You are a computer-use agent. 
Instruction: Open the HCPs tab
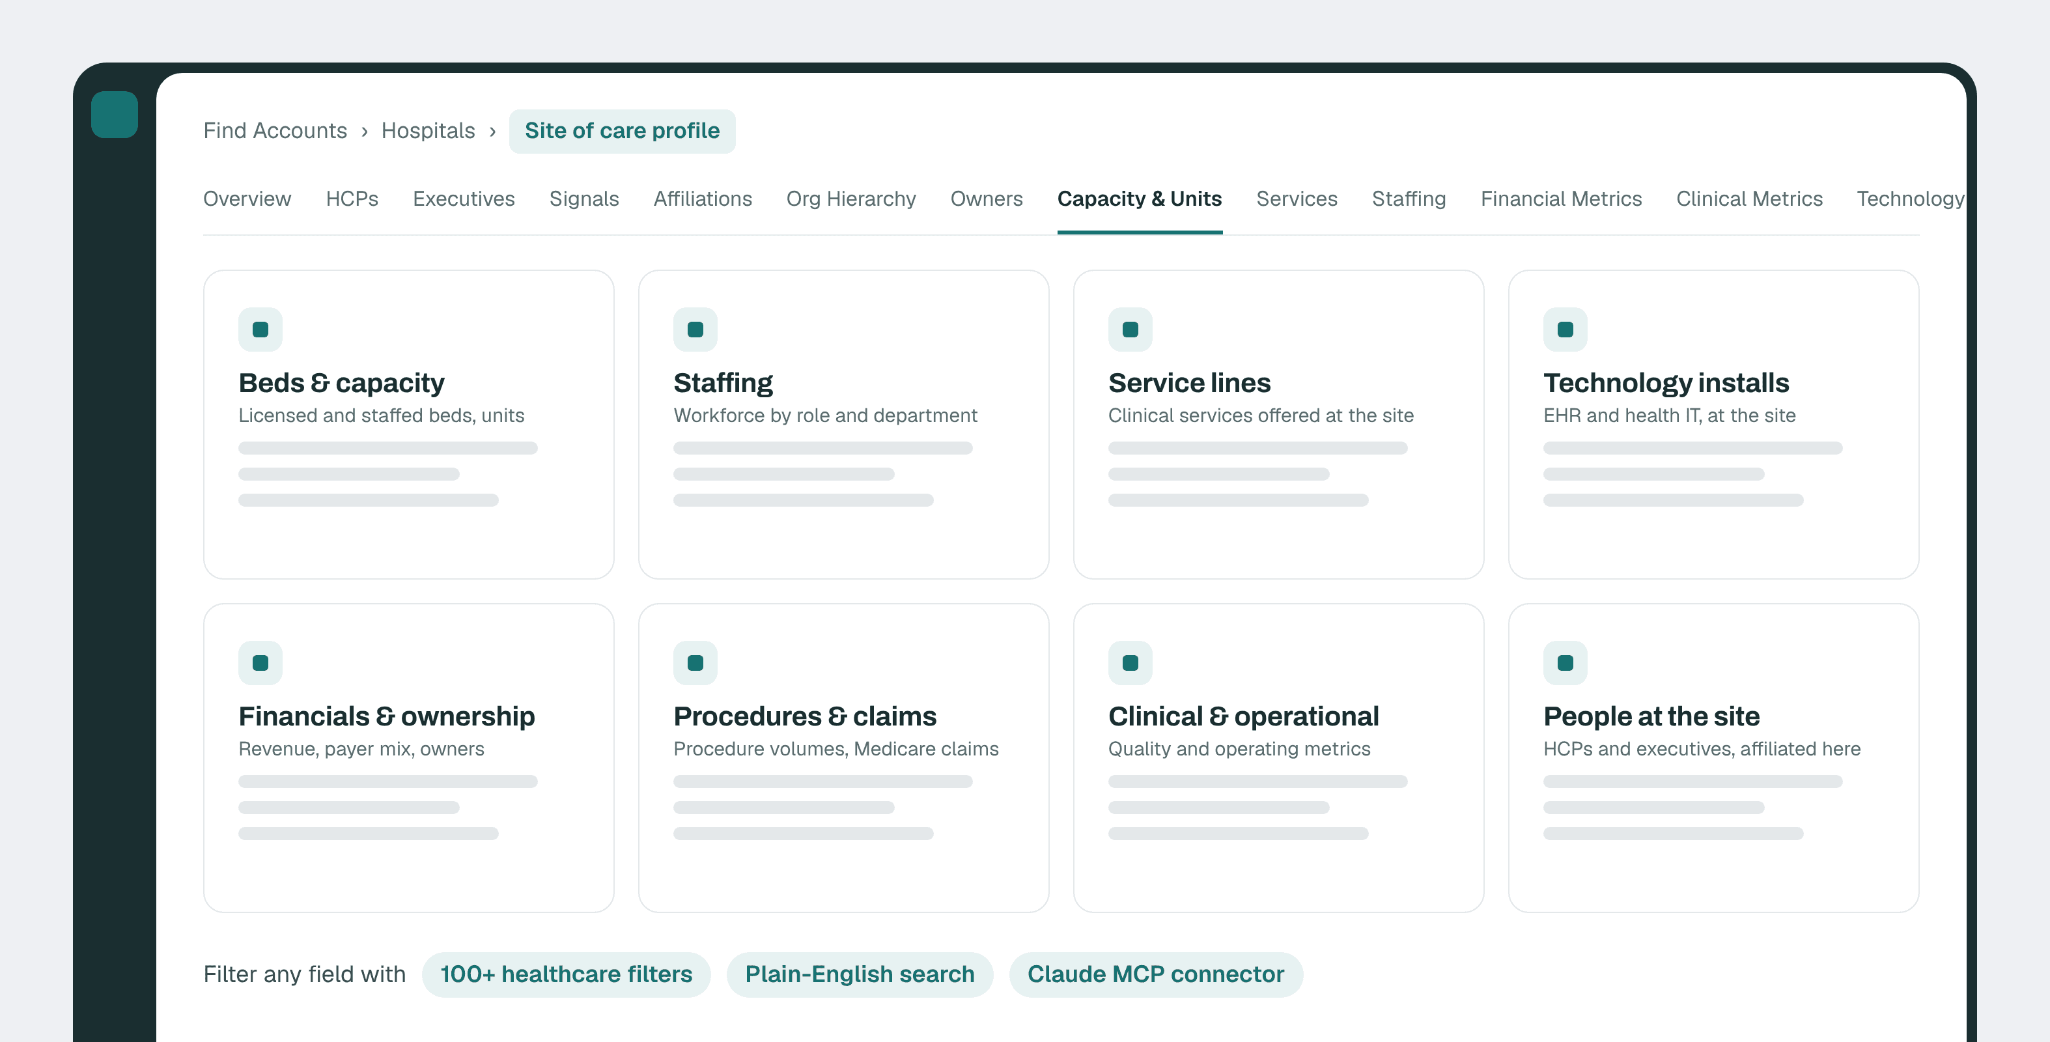pyautogui.click(x=352, y=199)
